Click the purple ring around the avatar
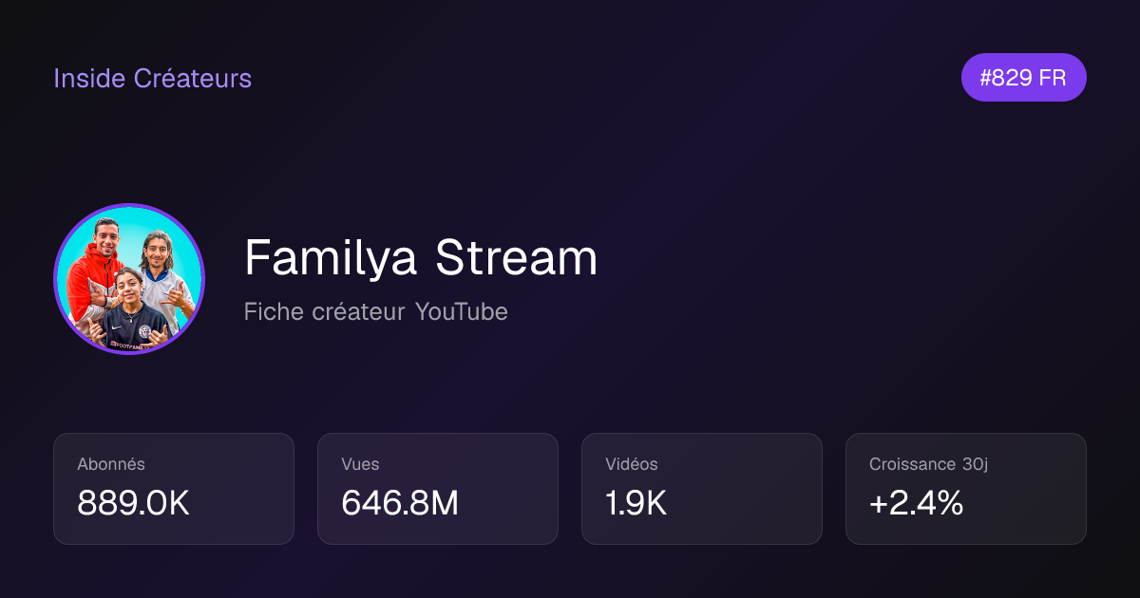1140x598 pixels. (x=129, y=205)
